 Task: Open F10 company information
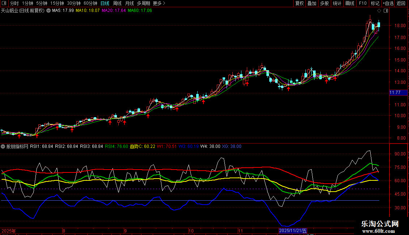pyautogui.click(x=363, y=3)
